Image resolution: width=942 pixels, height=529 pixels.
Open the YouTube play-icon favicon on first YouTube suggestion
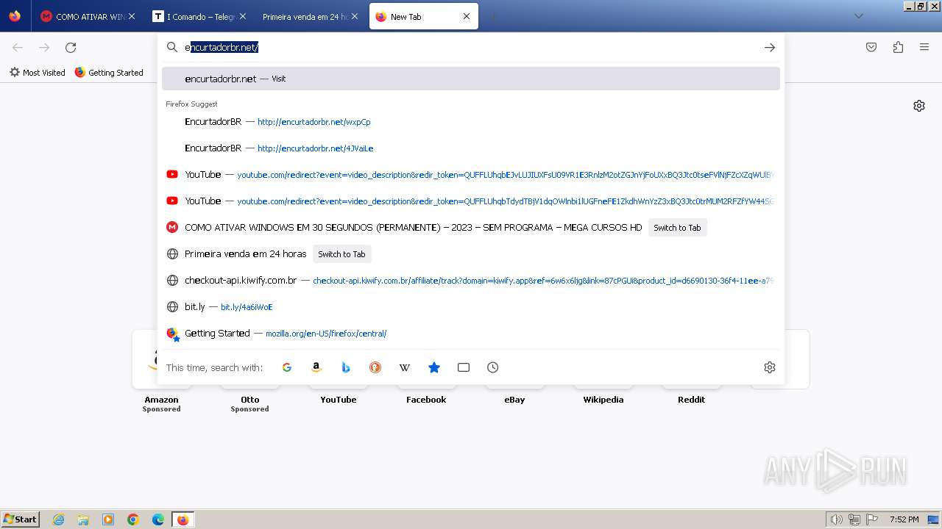172,175
